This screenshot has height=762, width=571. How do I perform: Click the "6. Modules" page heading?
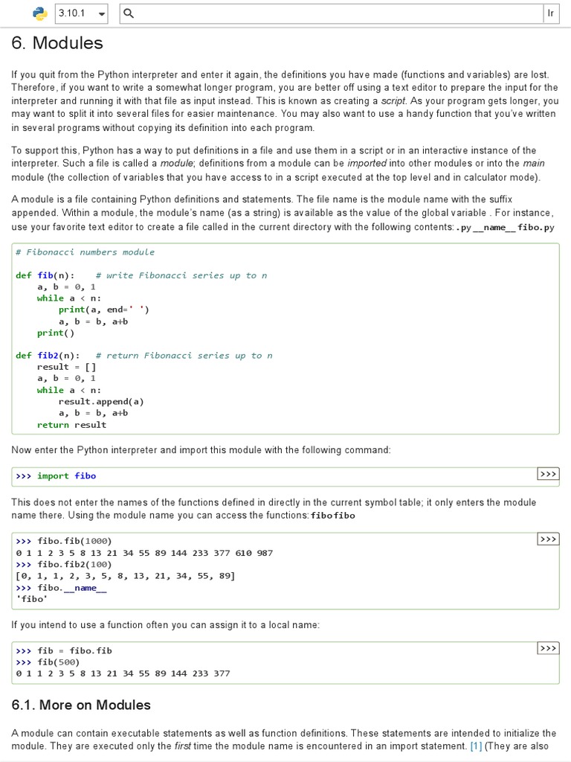(x=57, y=43)
